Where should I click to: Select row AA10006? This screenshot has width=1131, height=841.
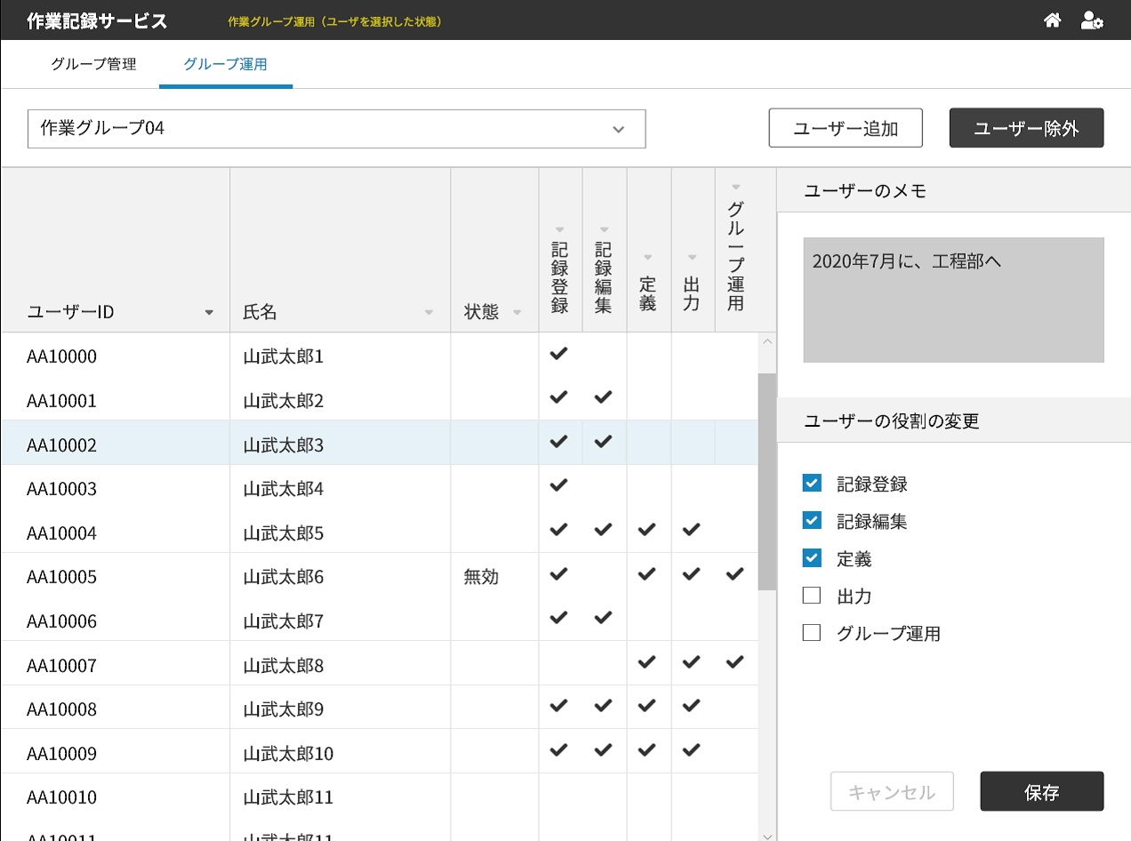click(380, 620)
